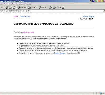The image size is (105, 95).
Task: Expand the address bar dropdown arrow
Action: (x=104, y=11)
